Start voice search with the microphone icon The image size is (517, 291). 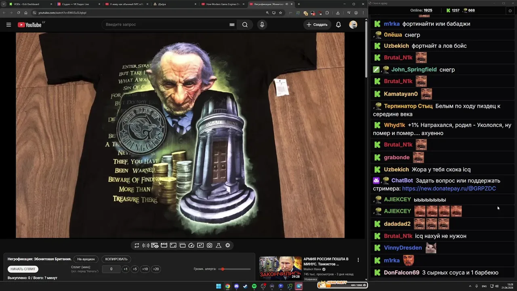[x=262, y=25]
